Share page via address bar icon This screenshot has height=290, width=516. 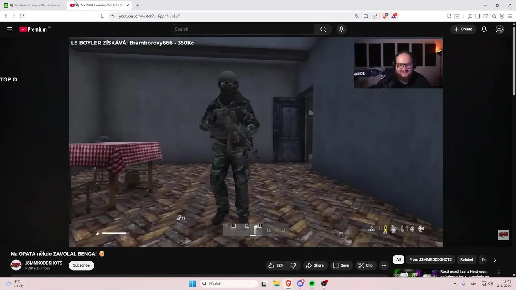coord(375,16)
